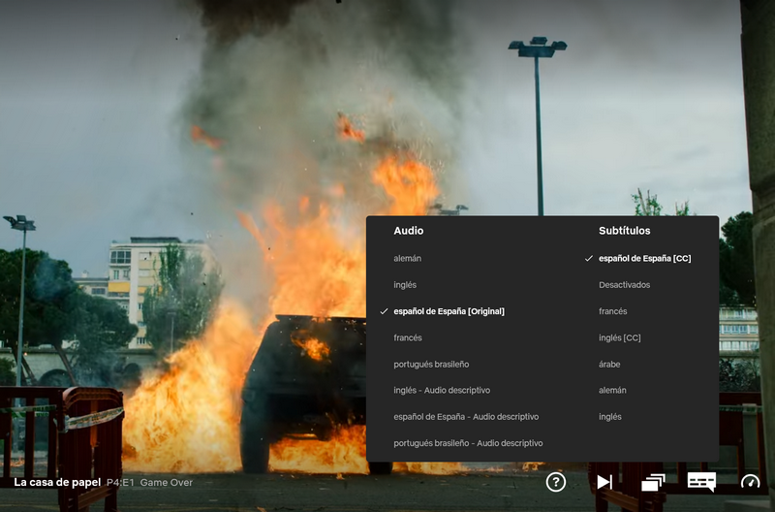Select francés subtitles
Viewport: 775px width, 512px height.
click(x=613, y=311)
